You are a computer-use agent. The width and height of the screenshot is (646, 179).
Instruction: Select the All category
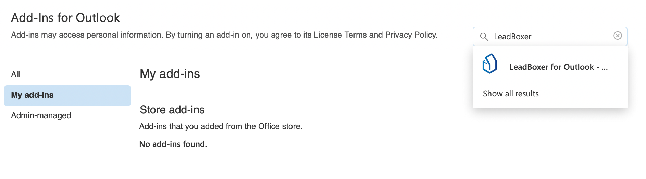(15, 74)
